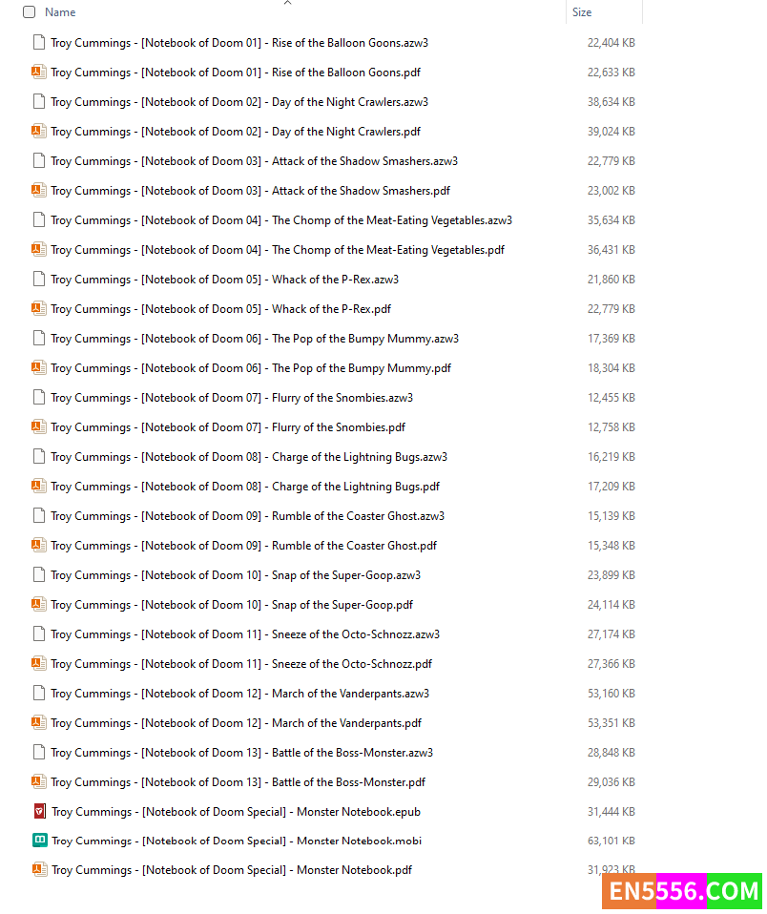Select March of the Vanderpants.pdf file

pyautogui.click(x=236, y=723)
